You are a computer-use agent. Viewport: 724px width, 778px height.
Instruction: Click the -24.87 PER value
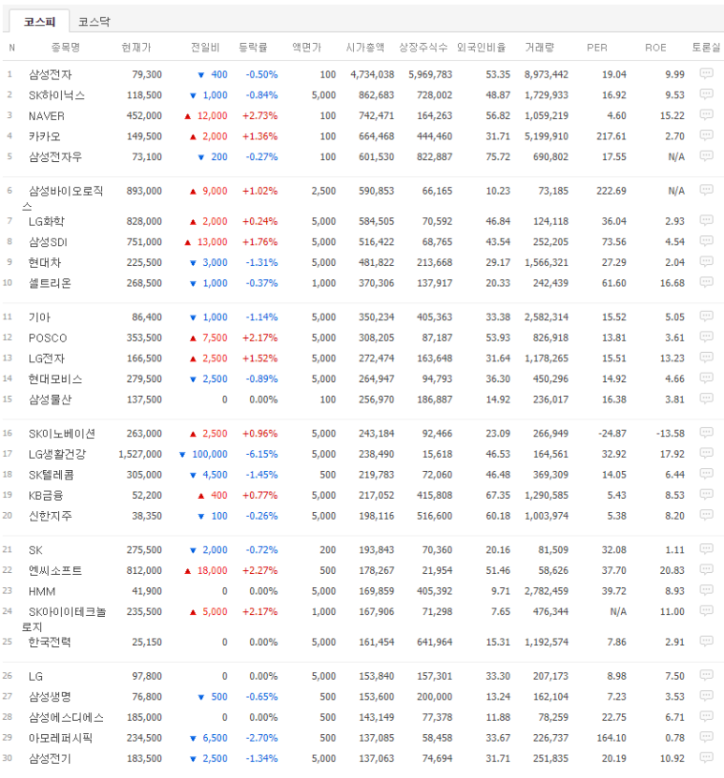[x=612, y=433]
